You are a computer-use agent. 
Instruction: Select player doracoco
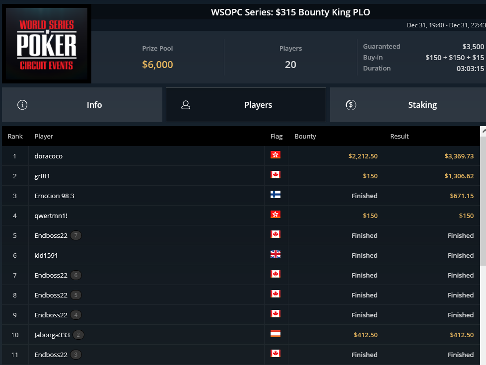click(48, 156)
